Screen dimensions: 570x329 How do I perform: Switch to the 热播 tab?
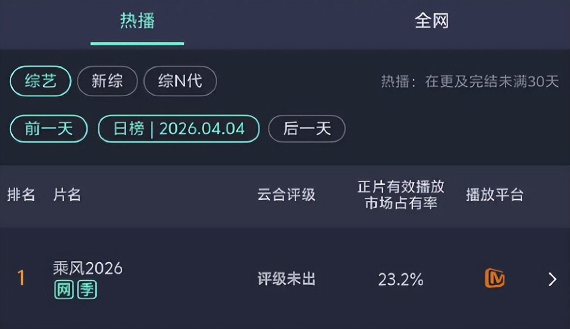click(137, 21)
